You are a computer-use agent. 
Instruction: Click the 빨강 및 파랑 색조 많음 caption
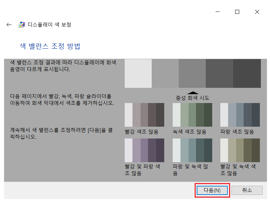pos(142,170)
